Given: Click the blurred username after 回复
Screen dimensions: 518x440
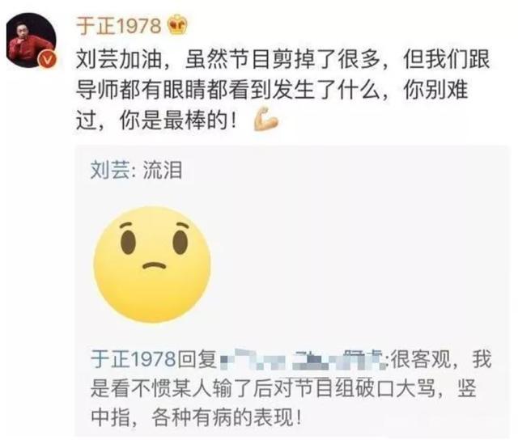Looking at the screenshot, I should click(302, 360).
